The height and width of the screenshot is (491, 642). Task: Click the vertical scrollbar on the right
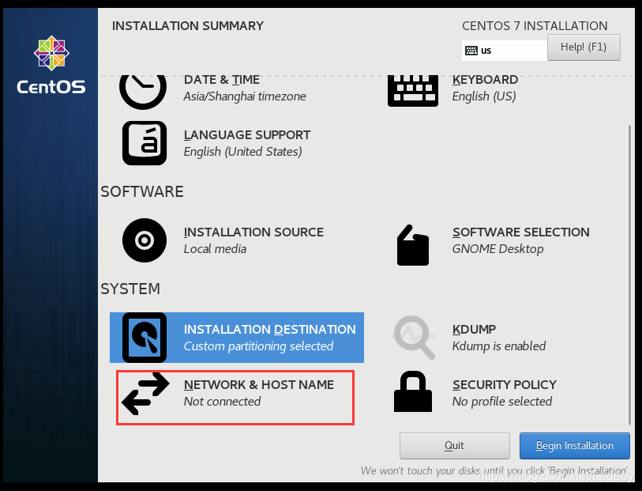pyautogui.click(x=629, y=275)
